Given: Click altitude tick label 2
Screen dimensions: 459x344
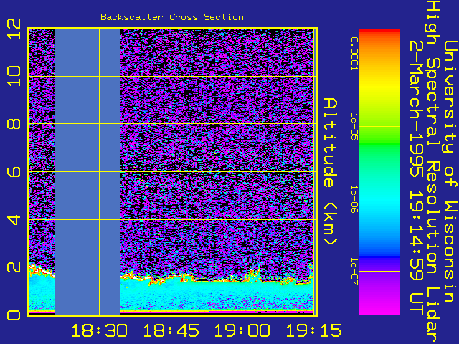Looking at the screenshot, I should pyautogui.click(x=14, y=267).
